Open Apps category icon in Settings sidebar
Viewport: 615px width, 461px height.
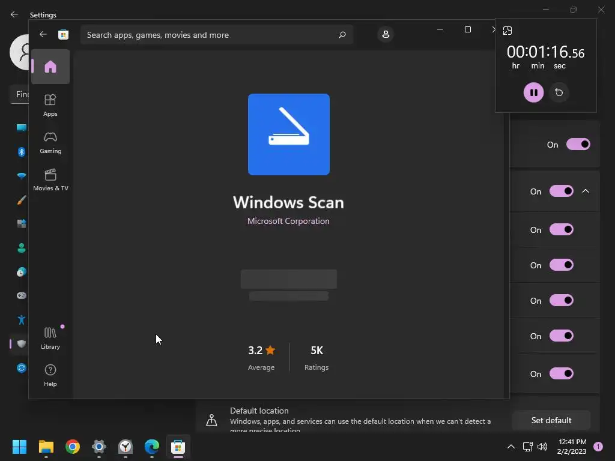click(21, 224)
